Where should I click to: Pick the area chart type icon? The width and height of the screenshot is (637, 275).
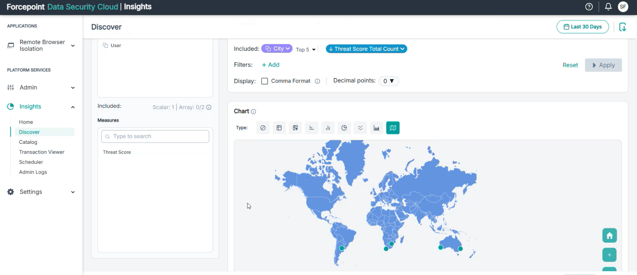pos(376,128)
